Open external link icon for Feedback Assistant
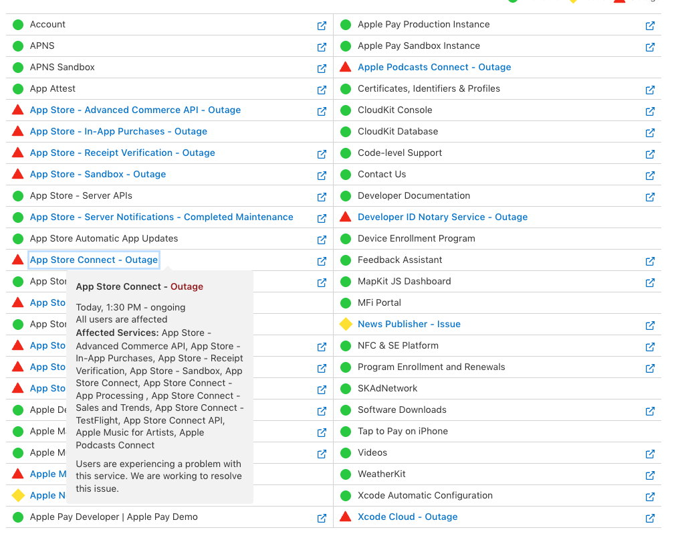The height and width of the screenshot is (538, 678). 650,261
